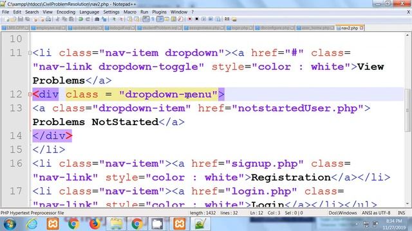This screenshot has width=412, height=231.
Task: Open the Search menu
Action: coord(32,12)
